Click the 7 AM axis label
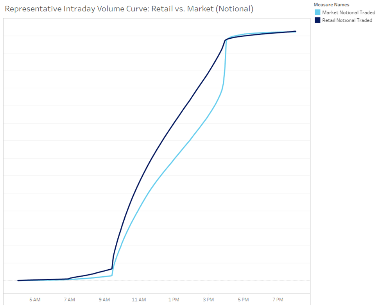378x308 pixels. tap(69, 300)
